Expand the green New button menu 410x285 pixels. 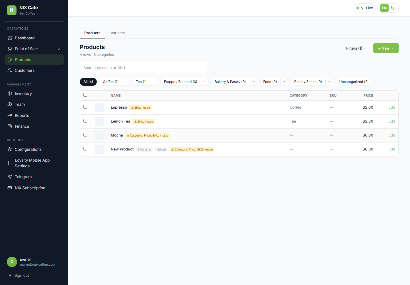click(x=386, y=48)
